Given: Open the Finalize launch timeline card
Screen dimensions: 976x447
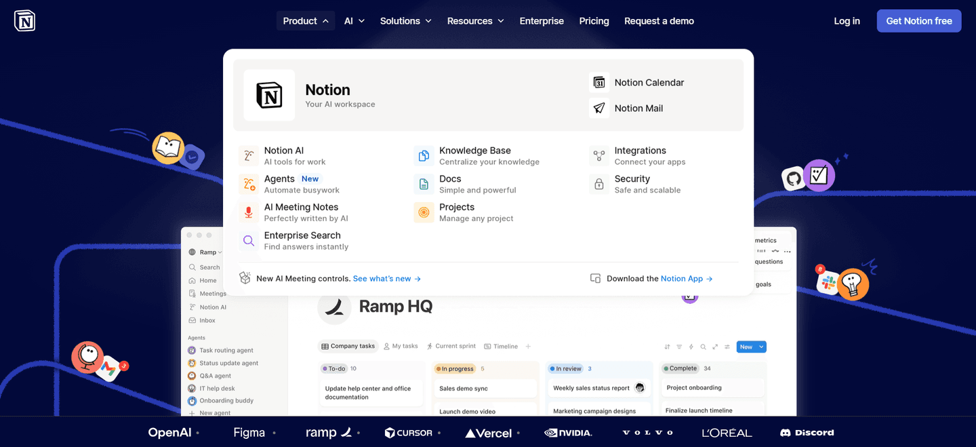Looking at the screenshot, I should click(713, 410).
